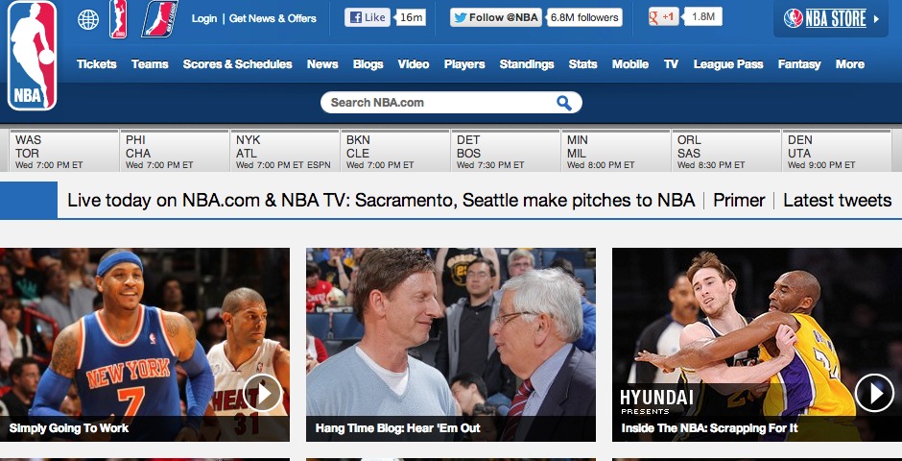Open the Standings menu
Viewport: 902px width, 461px height.
point(527,64)
